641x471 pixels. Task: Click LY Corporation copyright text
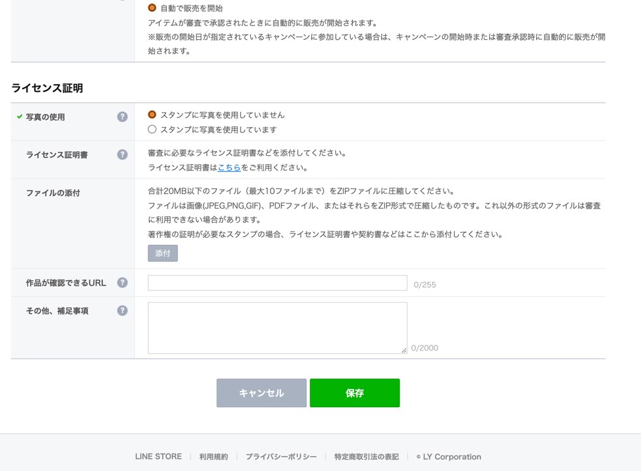click(449, 457)
